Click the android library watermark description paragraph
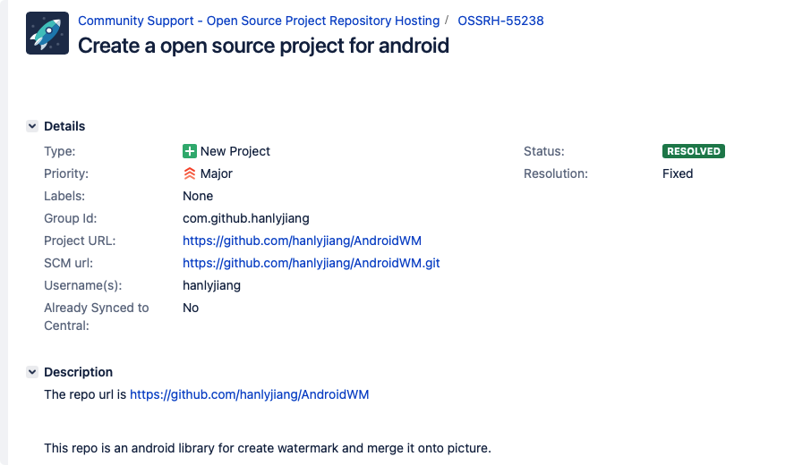Viewport: 811px width, 465px height. coord(268,448)
